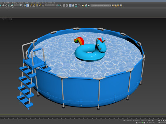
Task: Toggle the Scene Explorer icon
Action: pos(64,6)
